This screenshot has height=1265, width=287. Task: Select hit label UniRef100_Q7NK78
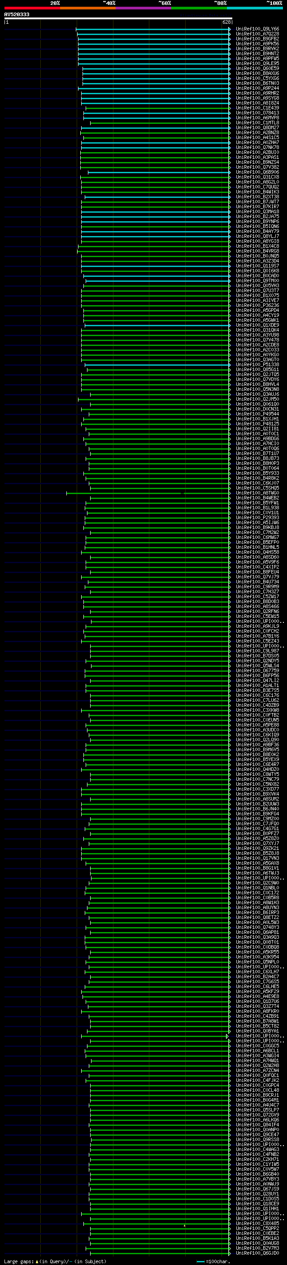(x=257, y=147)
